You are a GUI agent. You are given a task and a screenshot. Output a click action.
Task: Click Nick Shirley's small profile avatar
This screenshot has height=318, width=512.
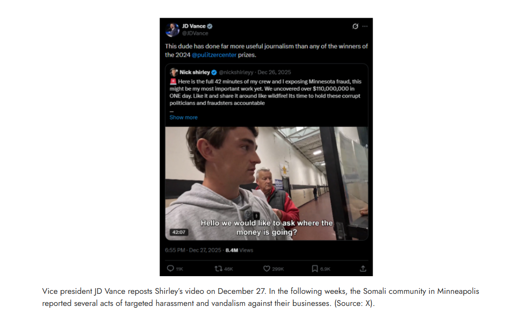(174, 72)
